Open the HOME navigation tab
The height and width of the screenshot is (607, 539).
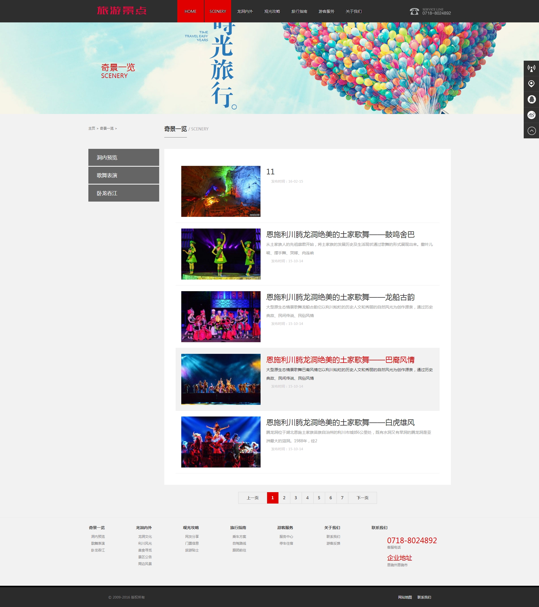pyautogui.click(x=190, y=11)
